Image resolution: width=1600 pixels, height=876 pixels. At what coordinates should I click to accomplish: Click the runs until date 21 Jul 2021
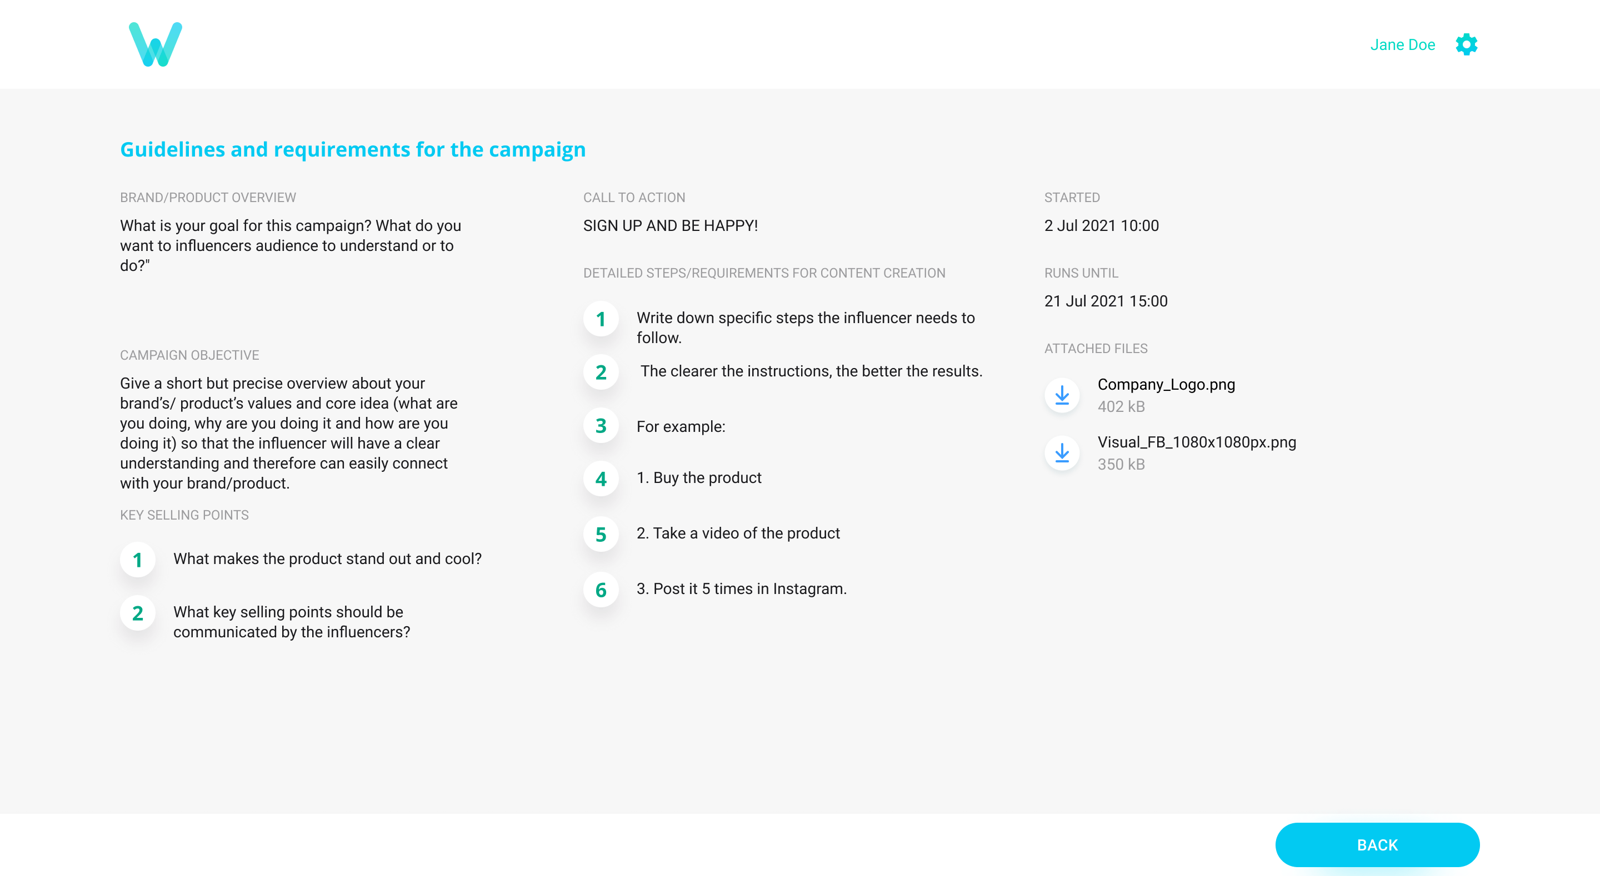1106,301
